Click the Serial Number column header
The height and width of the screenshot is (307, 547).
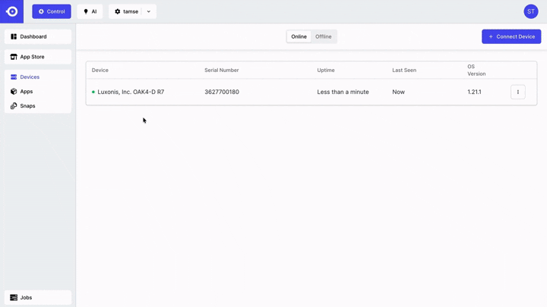coord(222,70)
